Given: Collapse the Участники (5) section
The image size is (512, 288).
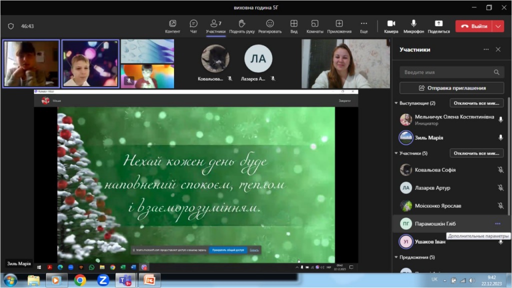Looking at the screenshot, I should point(396,153).
